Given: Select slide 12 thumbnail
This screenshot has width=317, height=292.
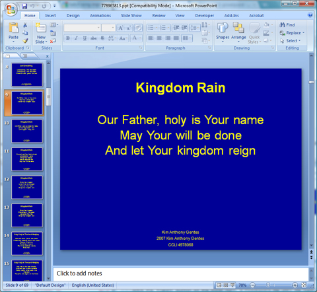Looking at the screenshot, I should 27,187.
